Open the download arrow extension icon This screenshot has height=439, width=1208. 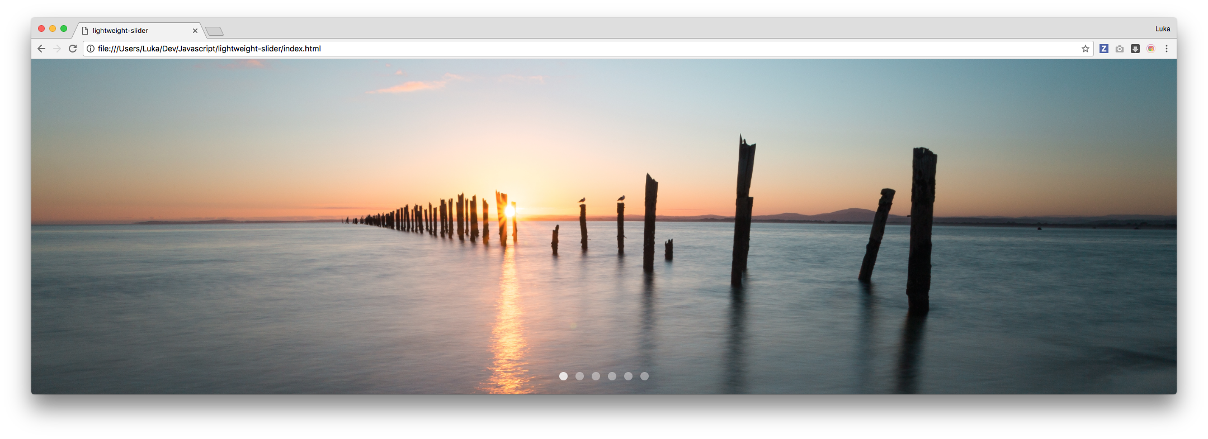point(1135,49)
